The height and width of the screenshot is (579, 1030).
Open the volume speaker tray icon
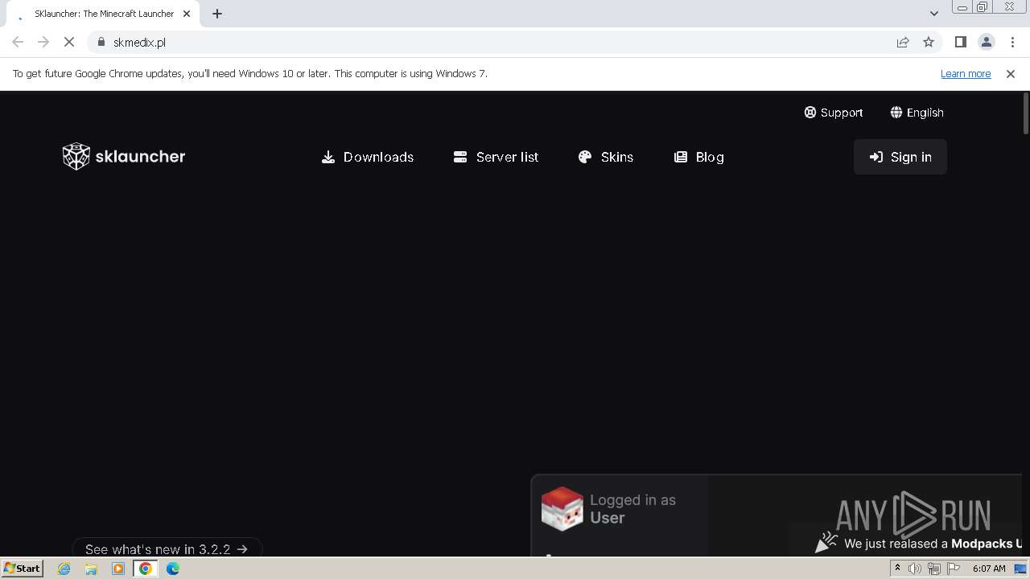click(x=915, y=569)
